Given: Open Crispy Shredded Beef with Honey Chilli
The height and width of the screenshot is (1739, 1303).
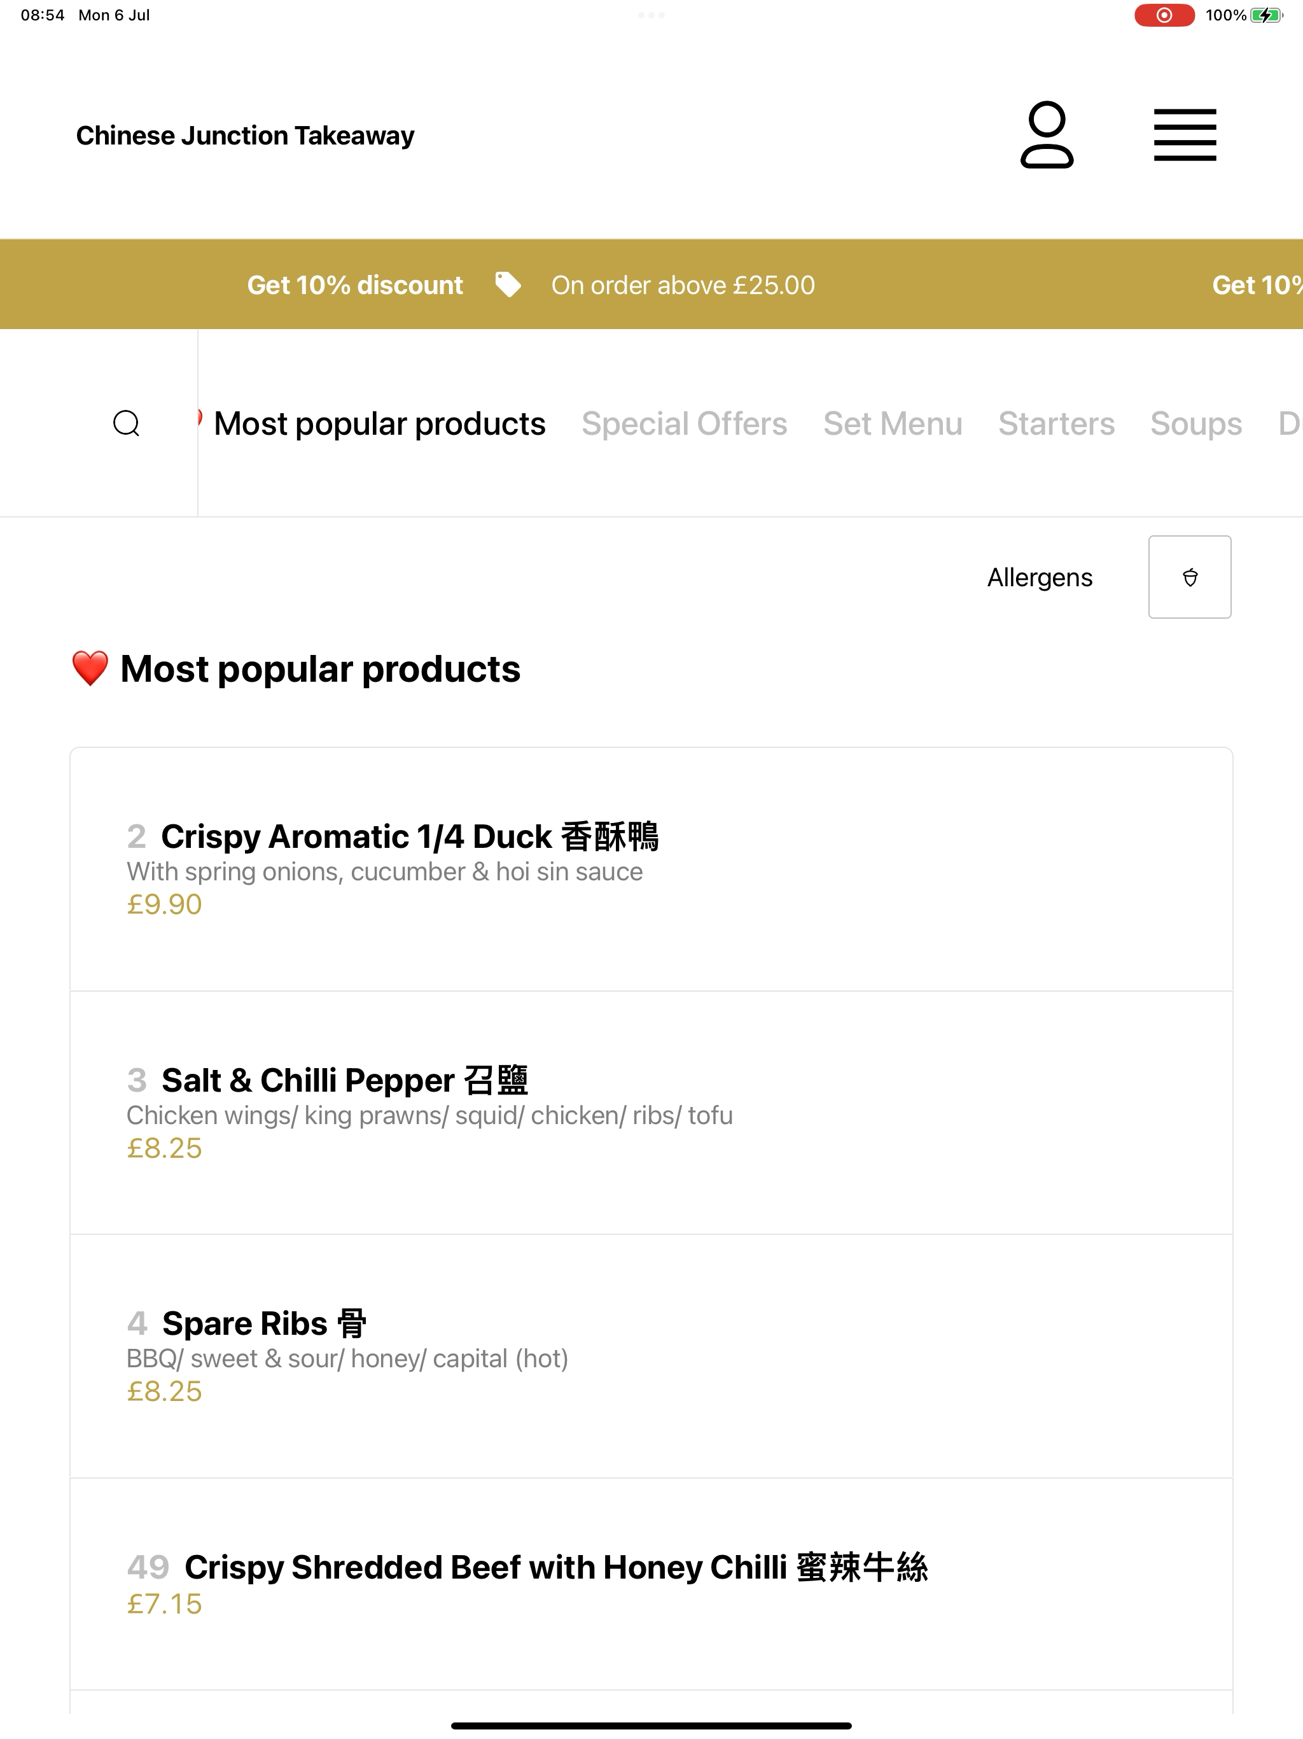Looking at the screenshot, I should (x=651, y=1584).
